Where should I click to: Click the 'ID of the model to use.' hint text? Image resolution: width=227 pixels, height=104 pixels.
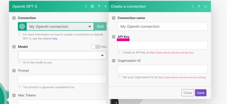(x=38, y=63)
